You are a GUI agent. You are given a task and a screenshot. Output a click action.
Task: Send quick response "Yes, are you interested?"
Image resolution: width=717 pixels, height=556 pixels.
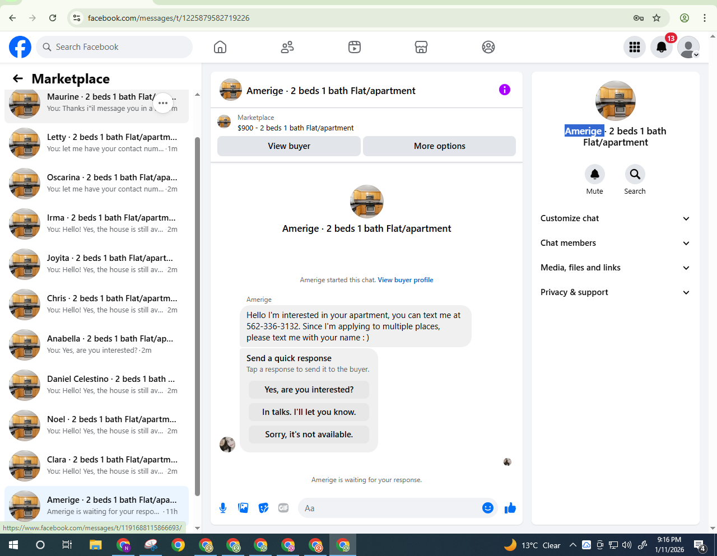point(309,390)
